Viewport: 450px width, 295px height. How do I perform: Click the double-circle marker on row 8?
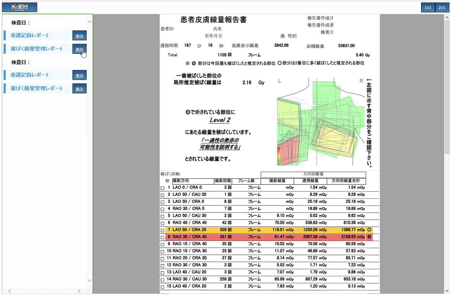tap(369, 237)
